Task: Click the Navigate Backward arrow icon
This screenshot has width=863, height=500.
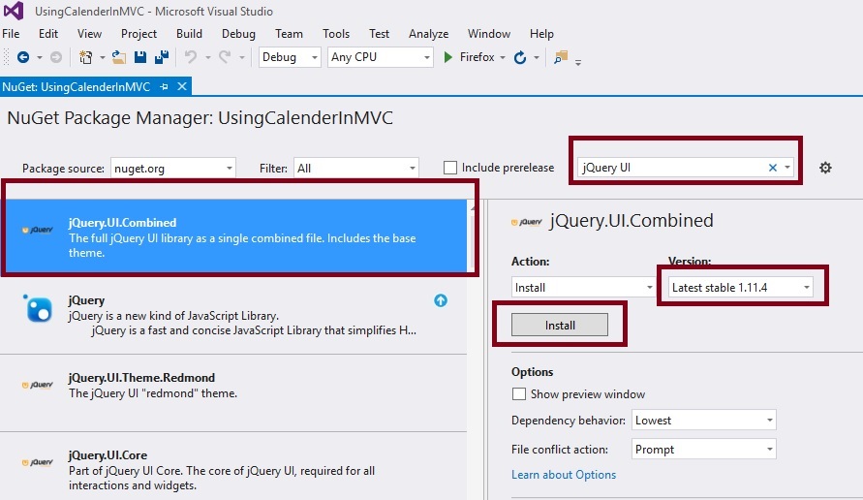Action: click(x=23, y=57)
